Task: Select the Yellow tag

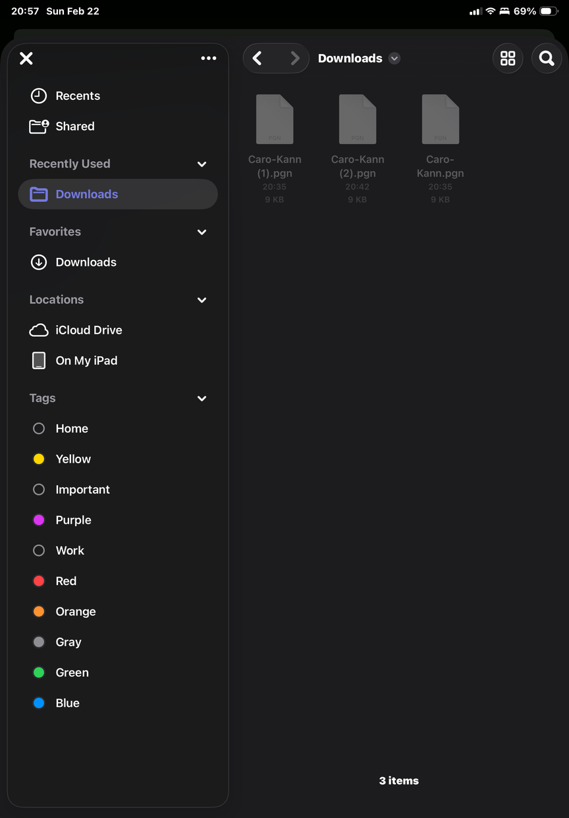Action: tap(72, 459)
